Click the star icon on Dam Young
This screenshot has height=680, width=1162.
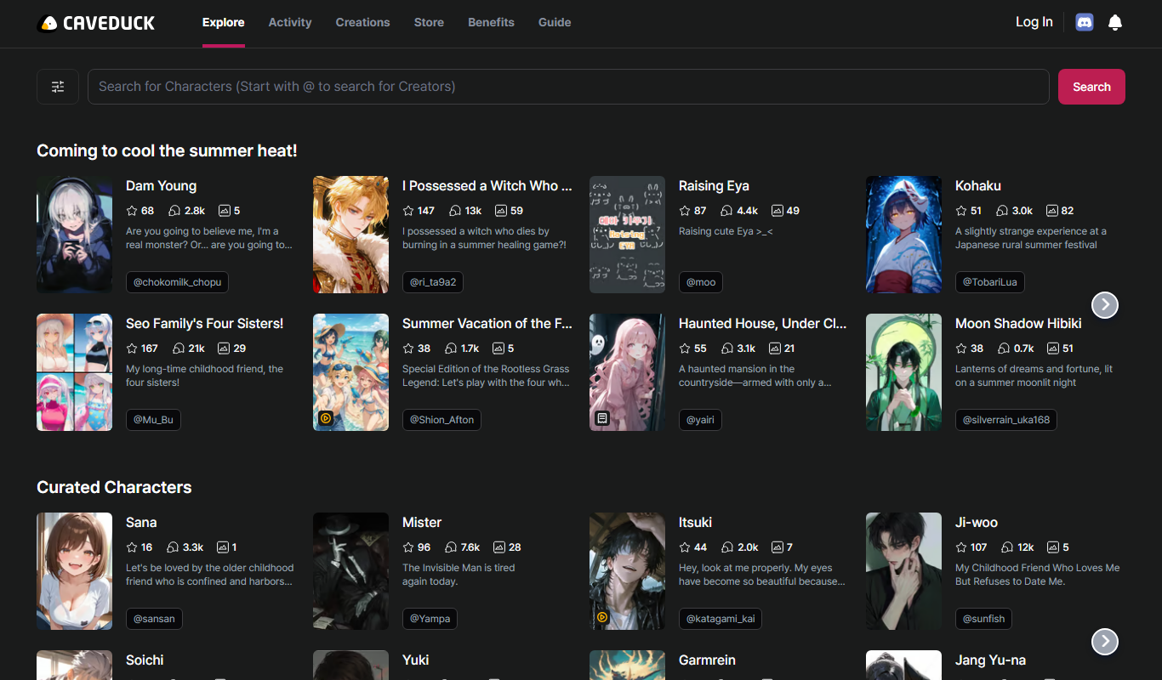132,211
